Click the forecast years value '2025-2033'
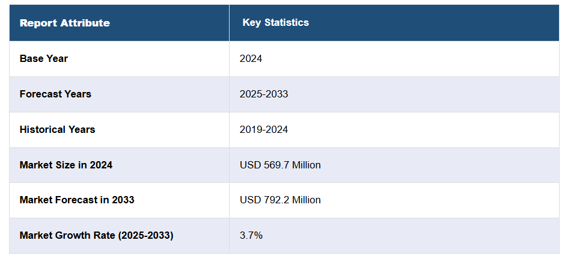Viewport: 568px width, 258px height. 263,94
